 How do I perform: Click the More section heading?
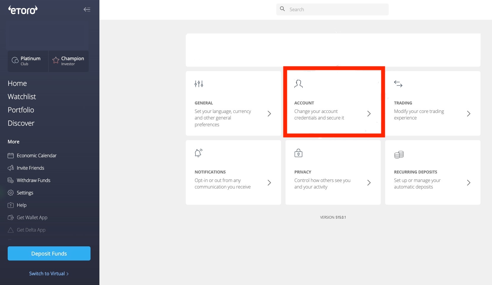(x=14, y=142)
